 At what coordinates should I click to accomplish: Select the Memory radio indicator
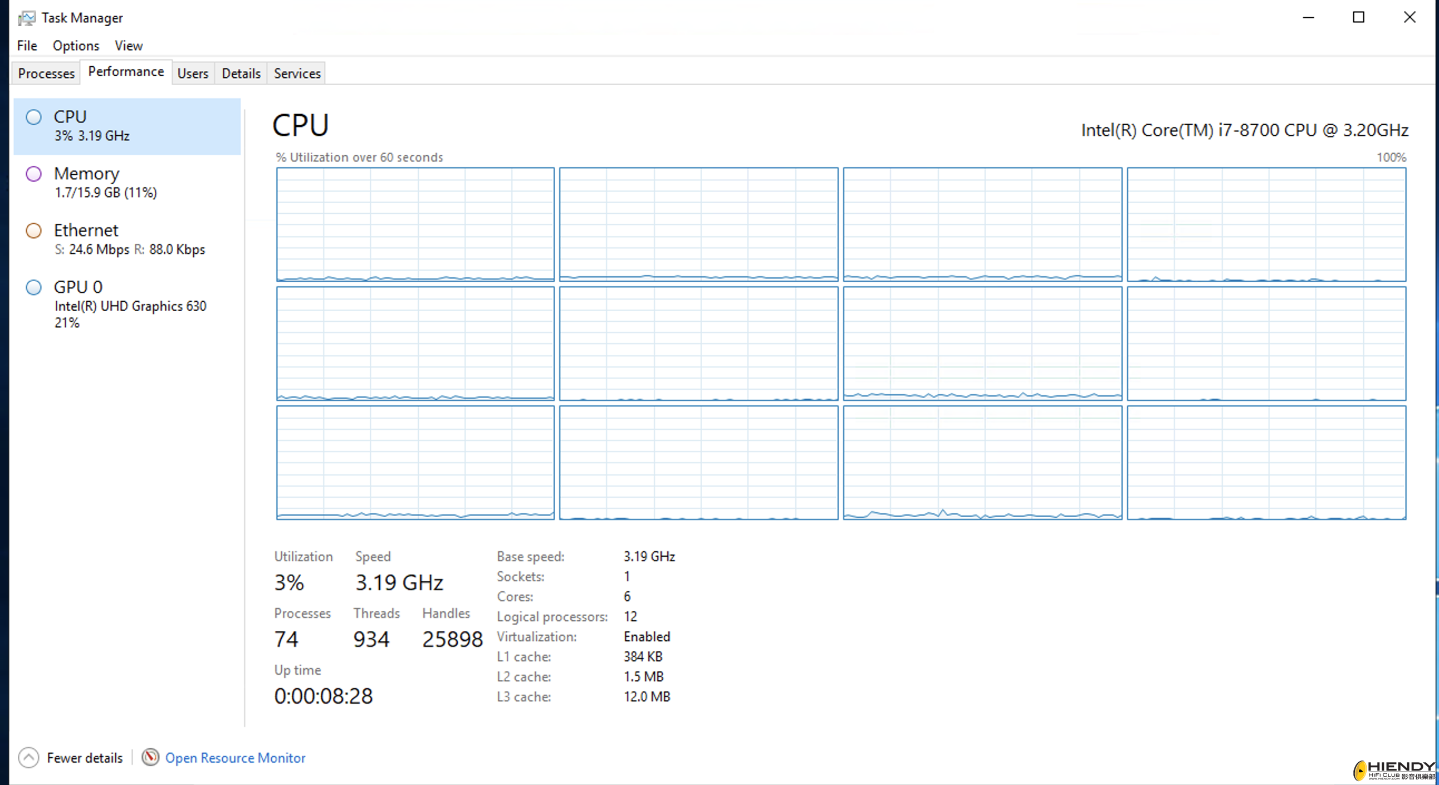pos(33,174)
